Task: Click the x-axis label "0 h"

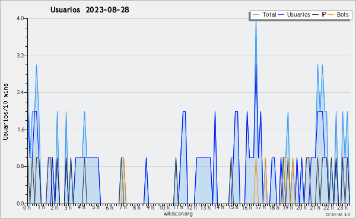Action: (27, 208)
